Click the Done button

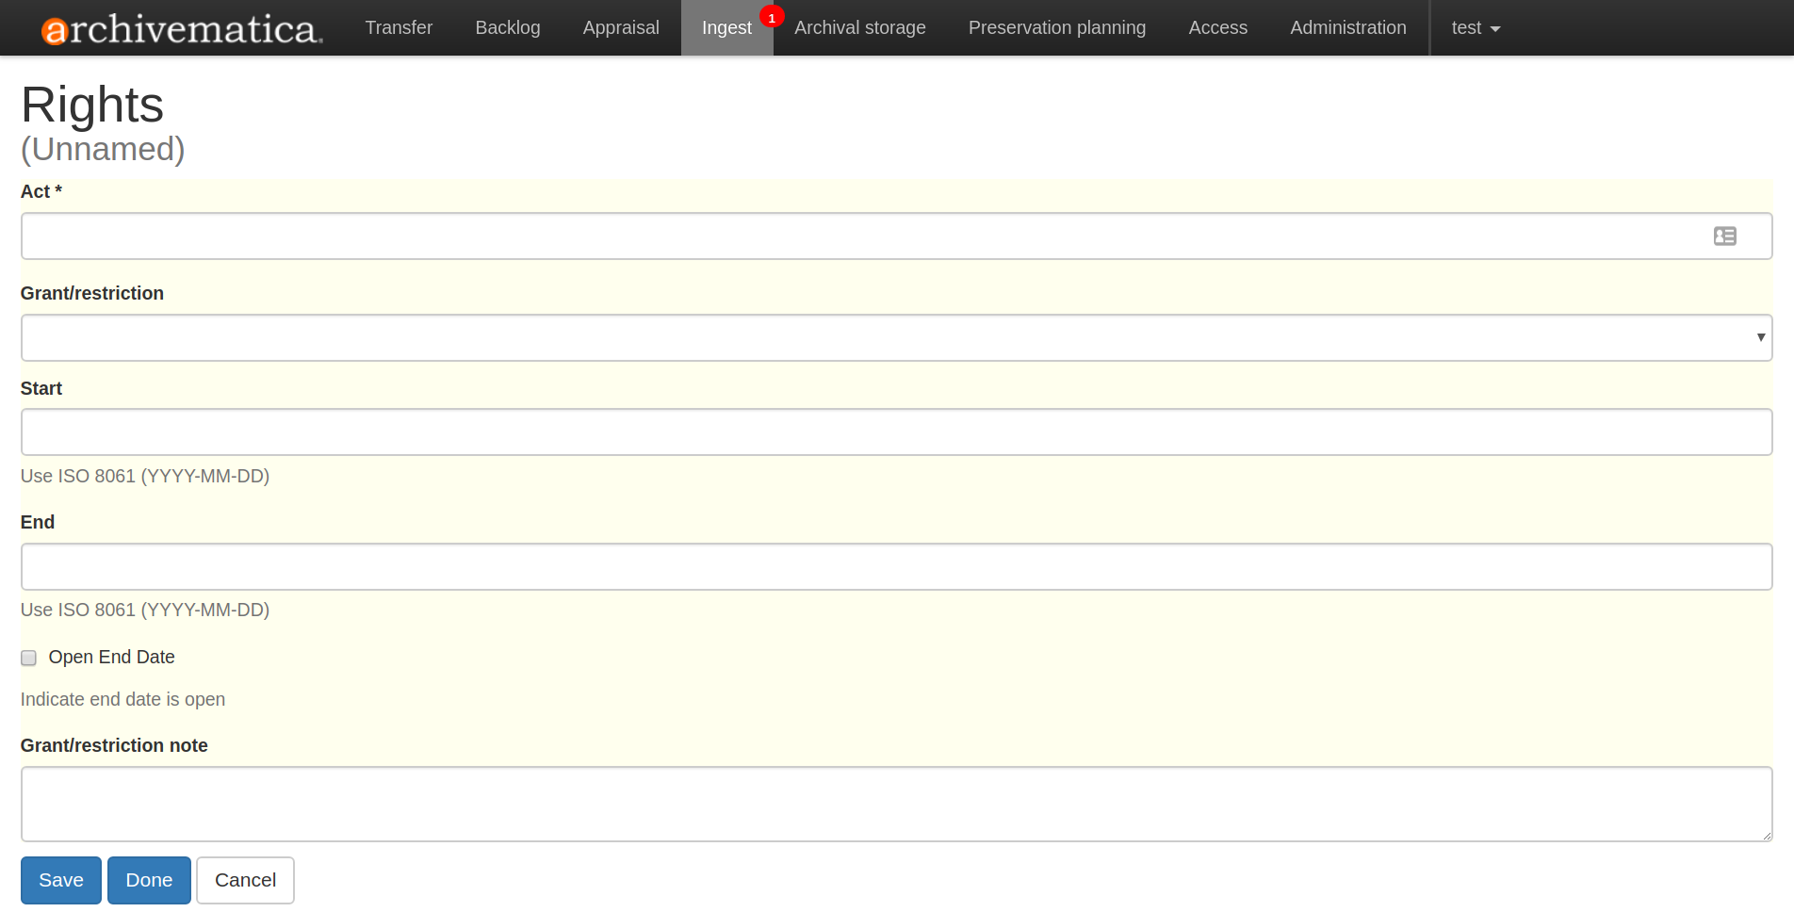coord(149,879)
